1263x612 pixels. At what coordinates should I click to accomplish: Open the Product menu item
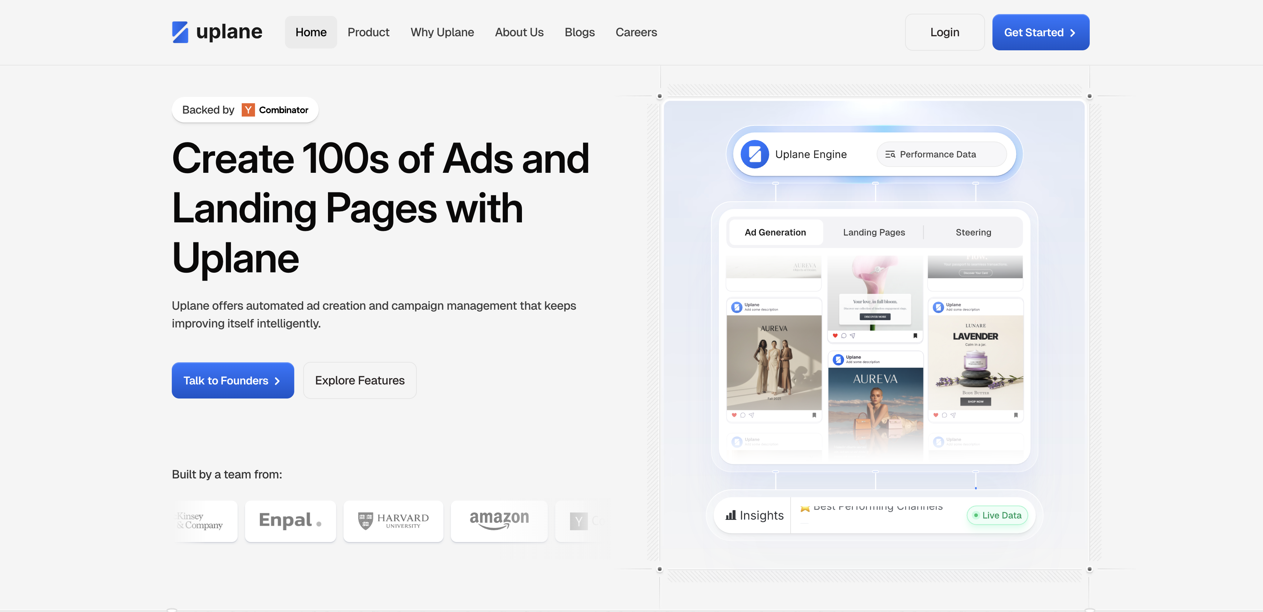point(368,32)
